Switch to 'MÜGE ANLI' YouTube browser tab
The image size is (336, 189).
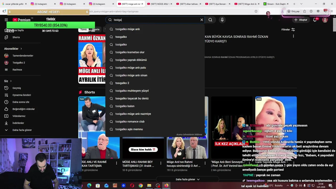160,4
